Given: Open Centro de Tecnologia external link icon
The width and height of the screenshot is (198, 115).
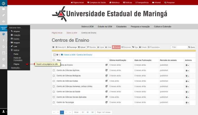Looking at the screenshot, I should point(106,102).
